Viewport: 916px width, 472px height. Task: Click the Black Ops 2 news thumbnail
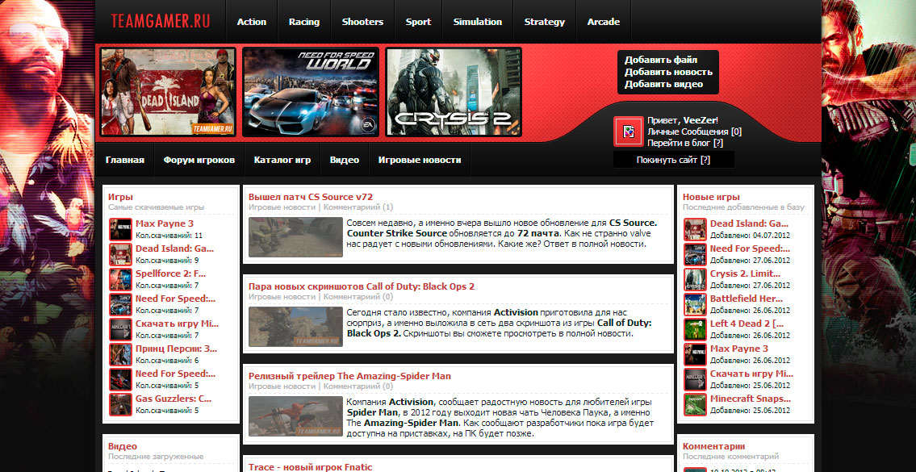tap(295, 327)
